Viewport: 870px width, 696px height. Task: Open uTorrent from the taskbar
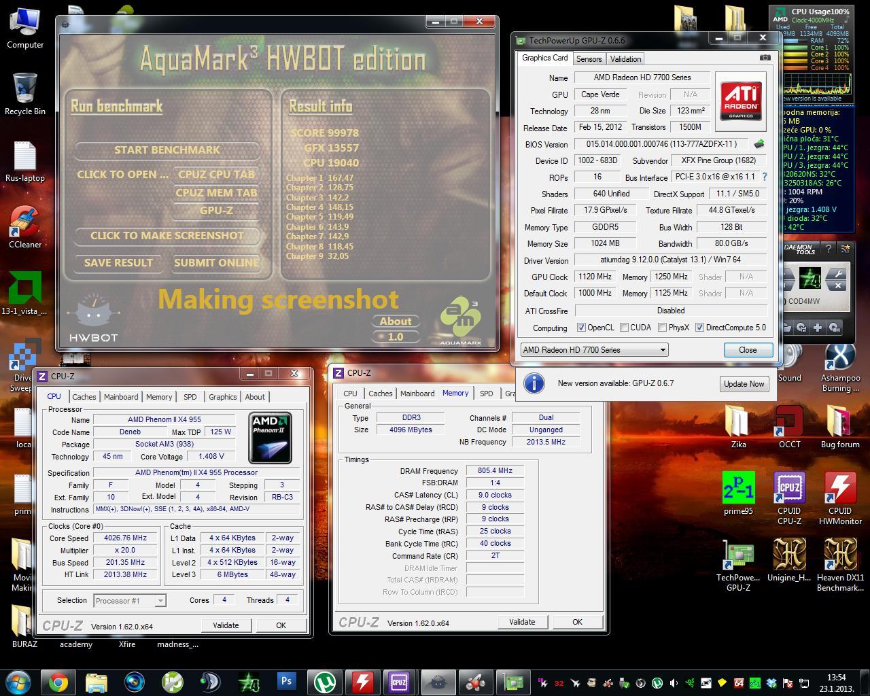tap(324, 682)
